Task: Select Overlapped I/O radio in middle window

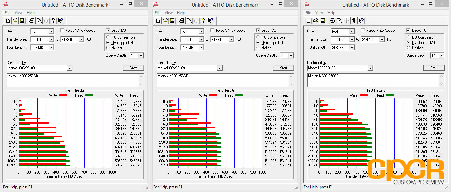Action: (258, 43)
